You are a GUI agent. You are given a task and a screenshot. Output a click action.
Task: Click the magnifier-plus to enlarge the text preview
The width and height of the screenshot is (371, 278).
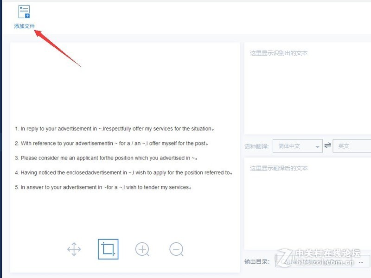[x=142, y=249]
